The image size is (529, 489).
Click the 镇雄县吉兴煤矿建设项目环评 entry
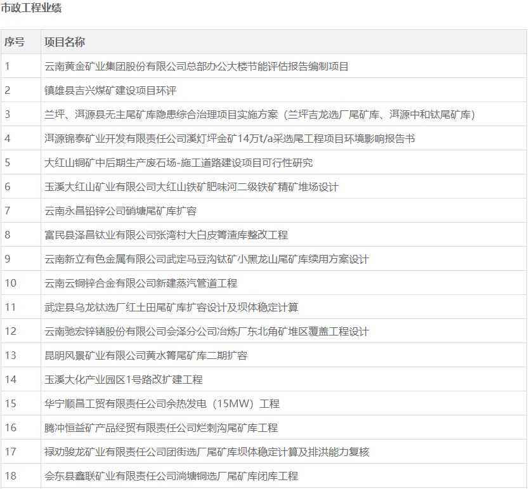tap(110, 90)
